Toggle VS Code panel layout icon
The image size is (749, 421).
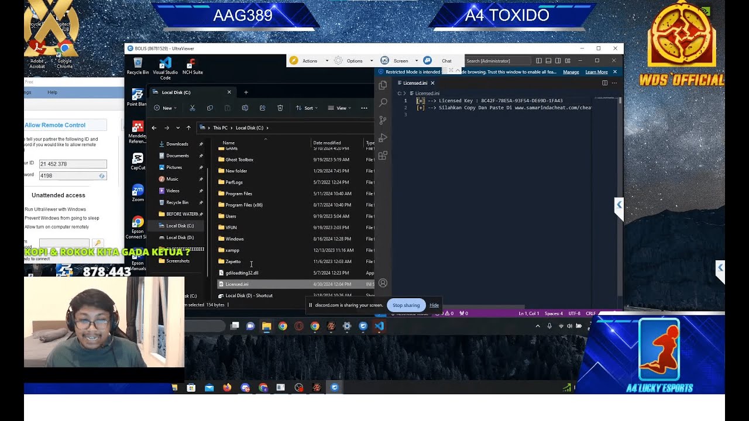point(548,61)
